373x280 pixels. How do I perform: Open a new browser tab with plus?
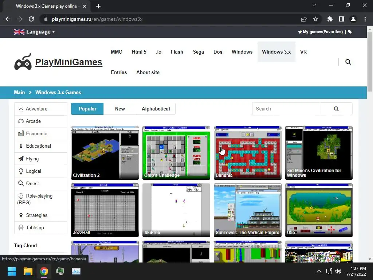[x=98, y=6]
